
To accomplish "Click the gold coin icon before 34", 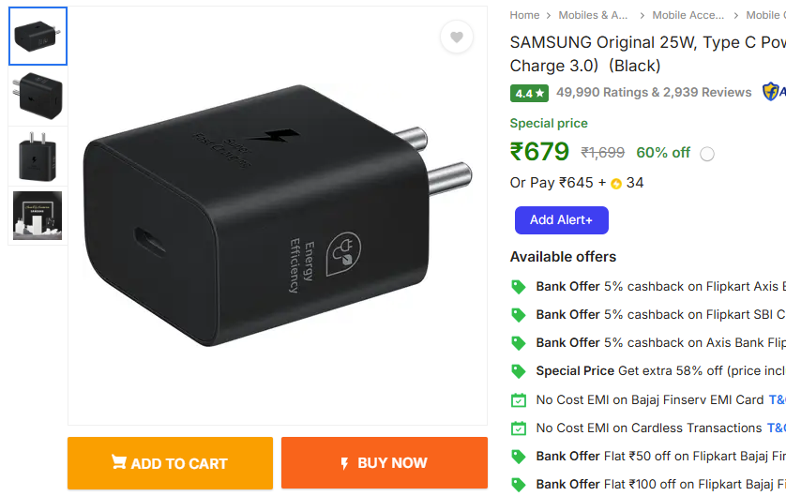I will pyautogui.click(x=616, y=184).
